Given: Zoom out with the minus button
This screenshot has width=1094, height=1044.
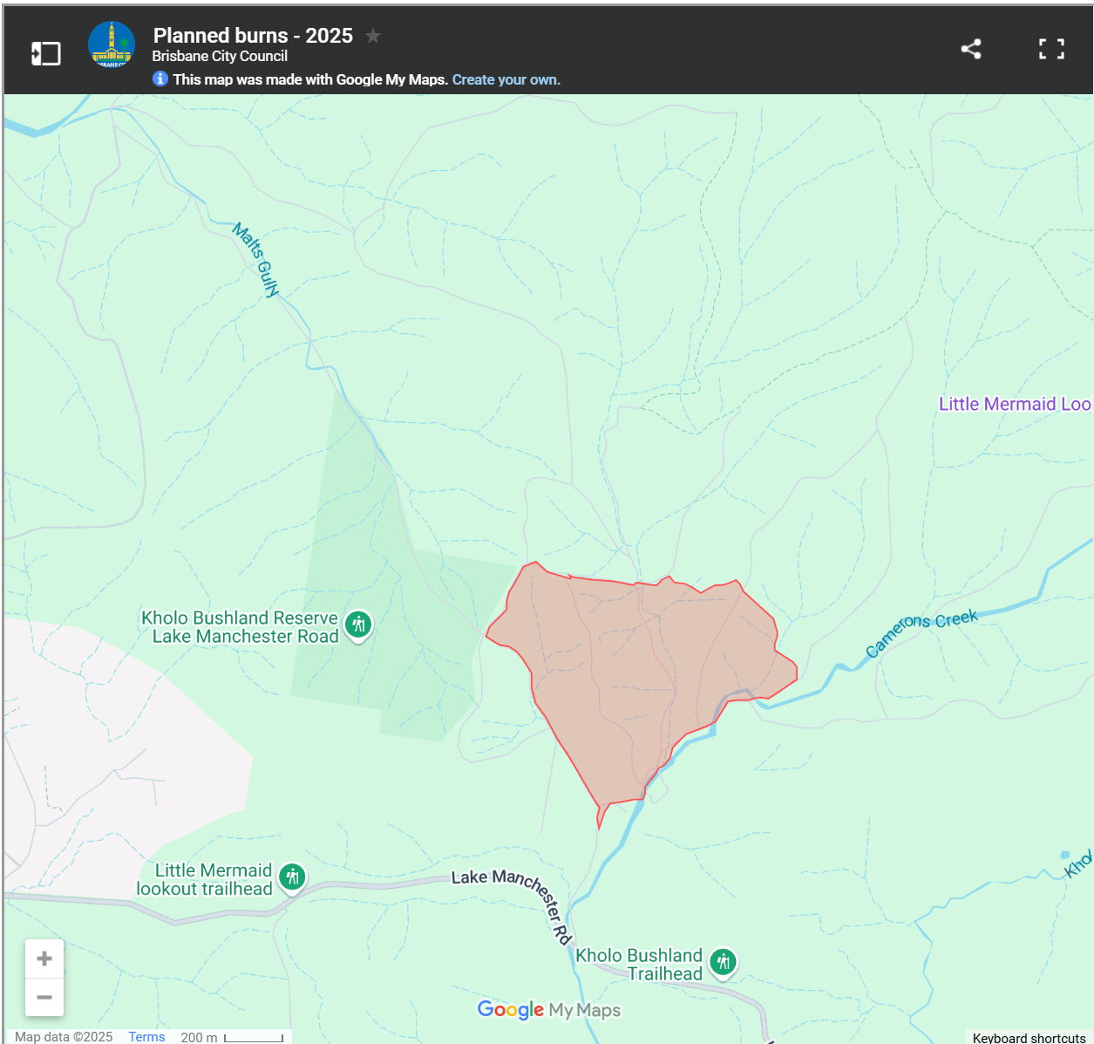Looking at the screenshot, I should (x=44, y=997).
